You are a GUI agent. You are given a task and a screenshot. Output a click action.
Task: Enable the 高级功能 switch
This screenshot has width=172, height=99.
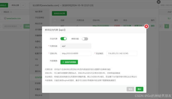85,39
